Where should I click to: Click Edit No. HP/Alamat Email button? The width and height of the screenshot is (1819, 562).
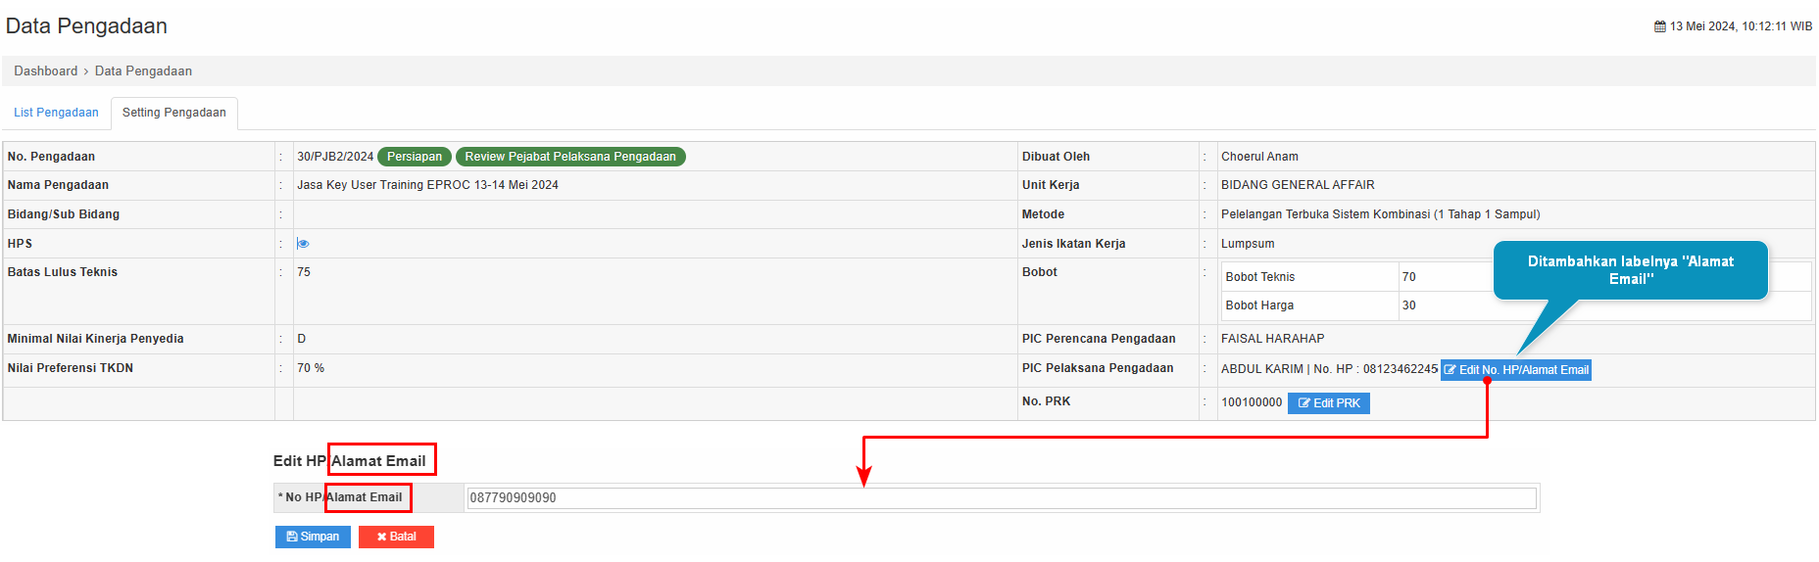tap(1515, 370)
